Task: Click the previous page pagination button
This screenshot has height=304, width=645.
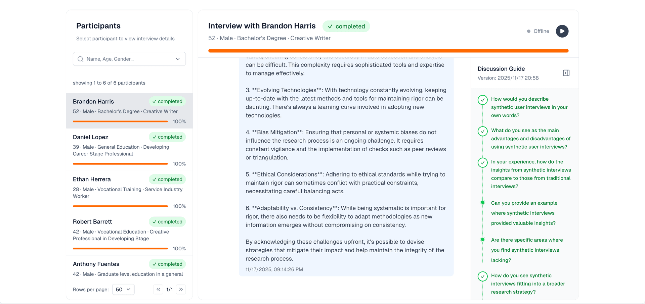Action: click(158, 289)
